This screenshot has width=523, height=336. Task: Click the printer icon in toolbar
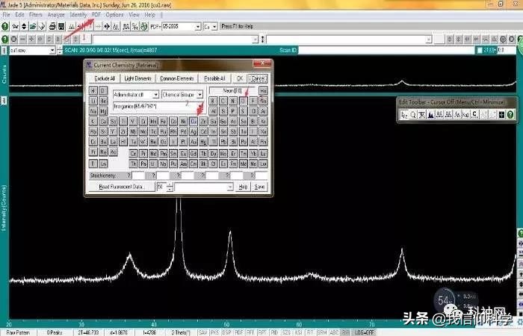(x=52, y=26)
